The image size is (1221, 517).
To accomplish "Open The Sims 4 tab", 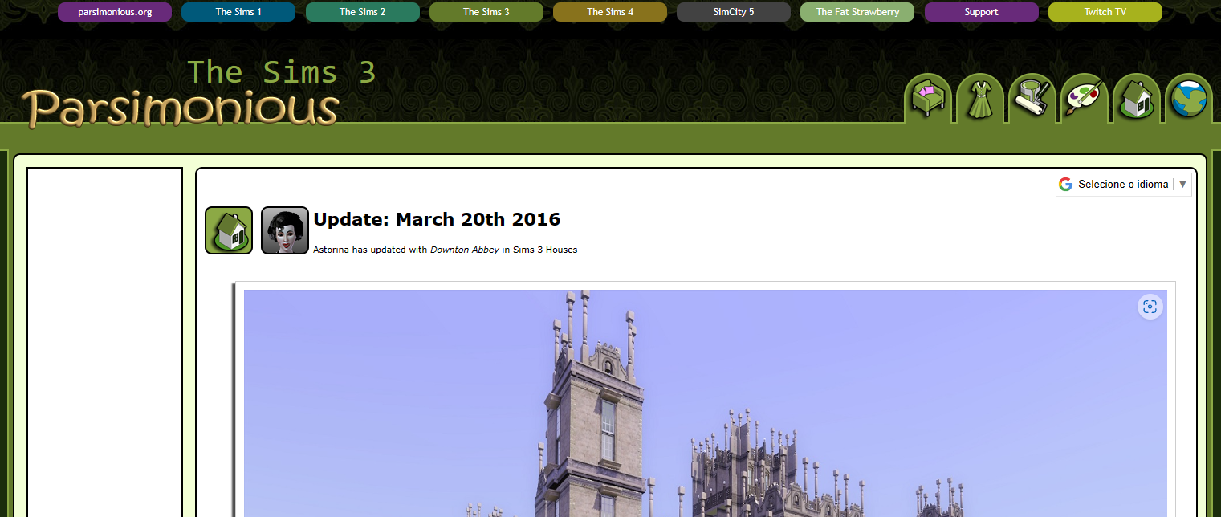I will pos(610,12).
